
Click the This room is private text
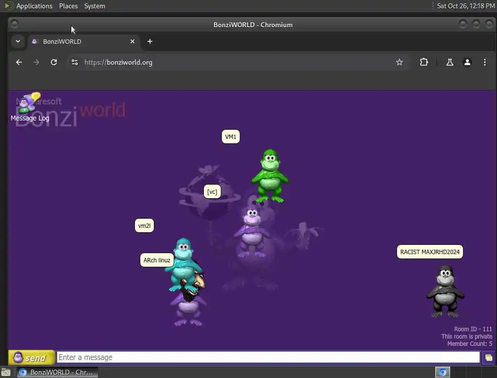coord(466,336)
